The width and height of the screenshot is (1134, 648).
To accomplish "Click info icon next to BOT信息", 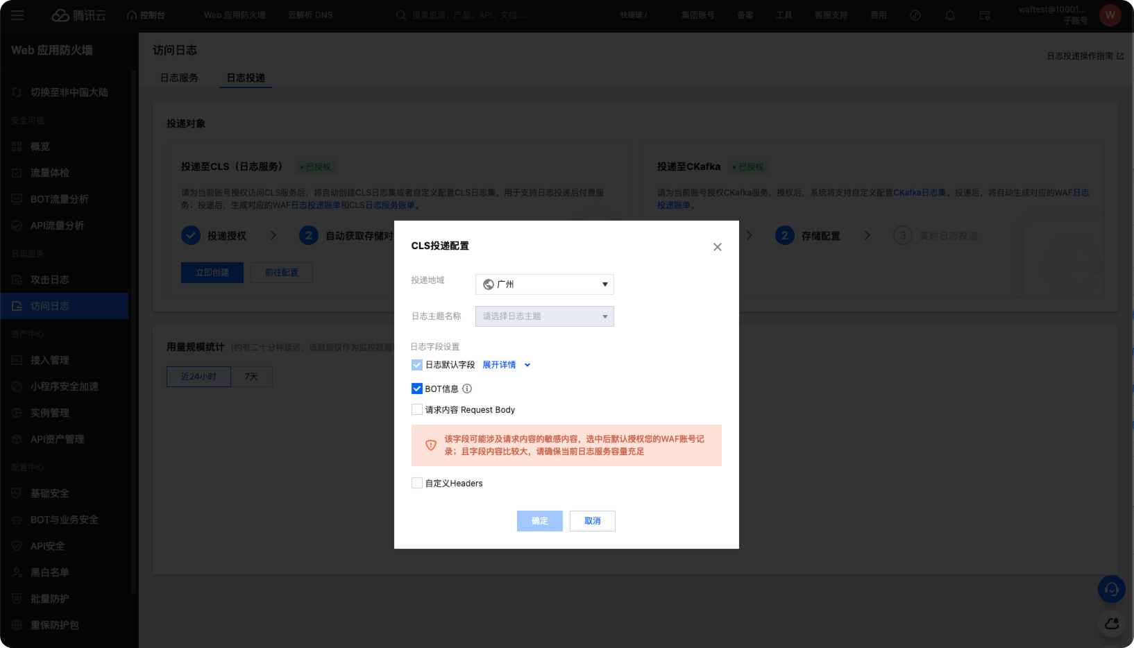I will [467, 389].
